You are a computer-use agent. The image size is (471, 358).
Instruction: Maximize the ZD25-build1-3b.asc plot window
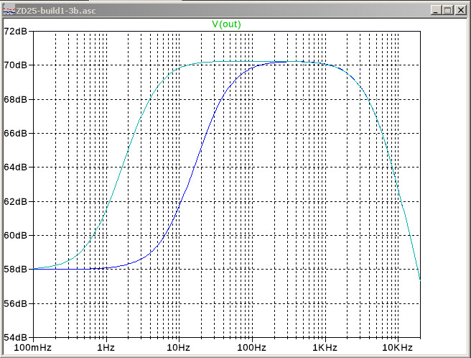pyautogui.click(x=448, y=11)
